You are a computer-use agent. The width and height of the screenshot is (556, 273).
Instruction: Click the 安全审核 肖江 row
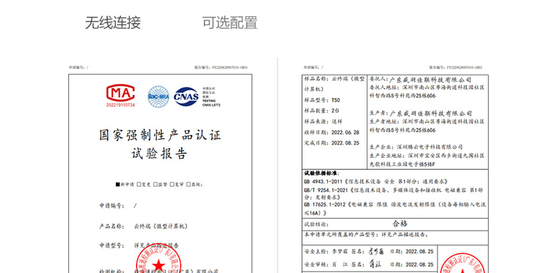(x=369, y=264)
